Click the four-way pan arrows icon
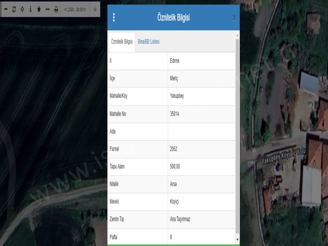 [22, 9]
